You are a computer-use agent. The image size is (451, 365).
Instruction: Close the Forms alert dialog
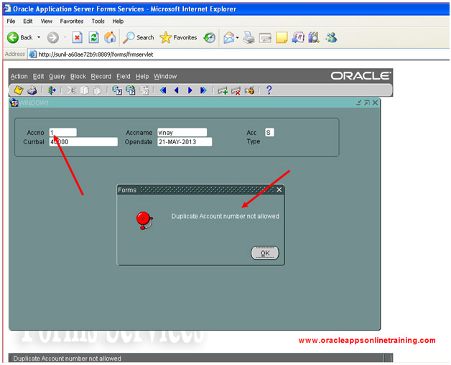[x=279, y=190]
